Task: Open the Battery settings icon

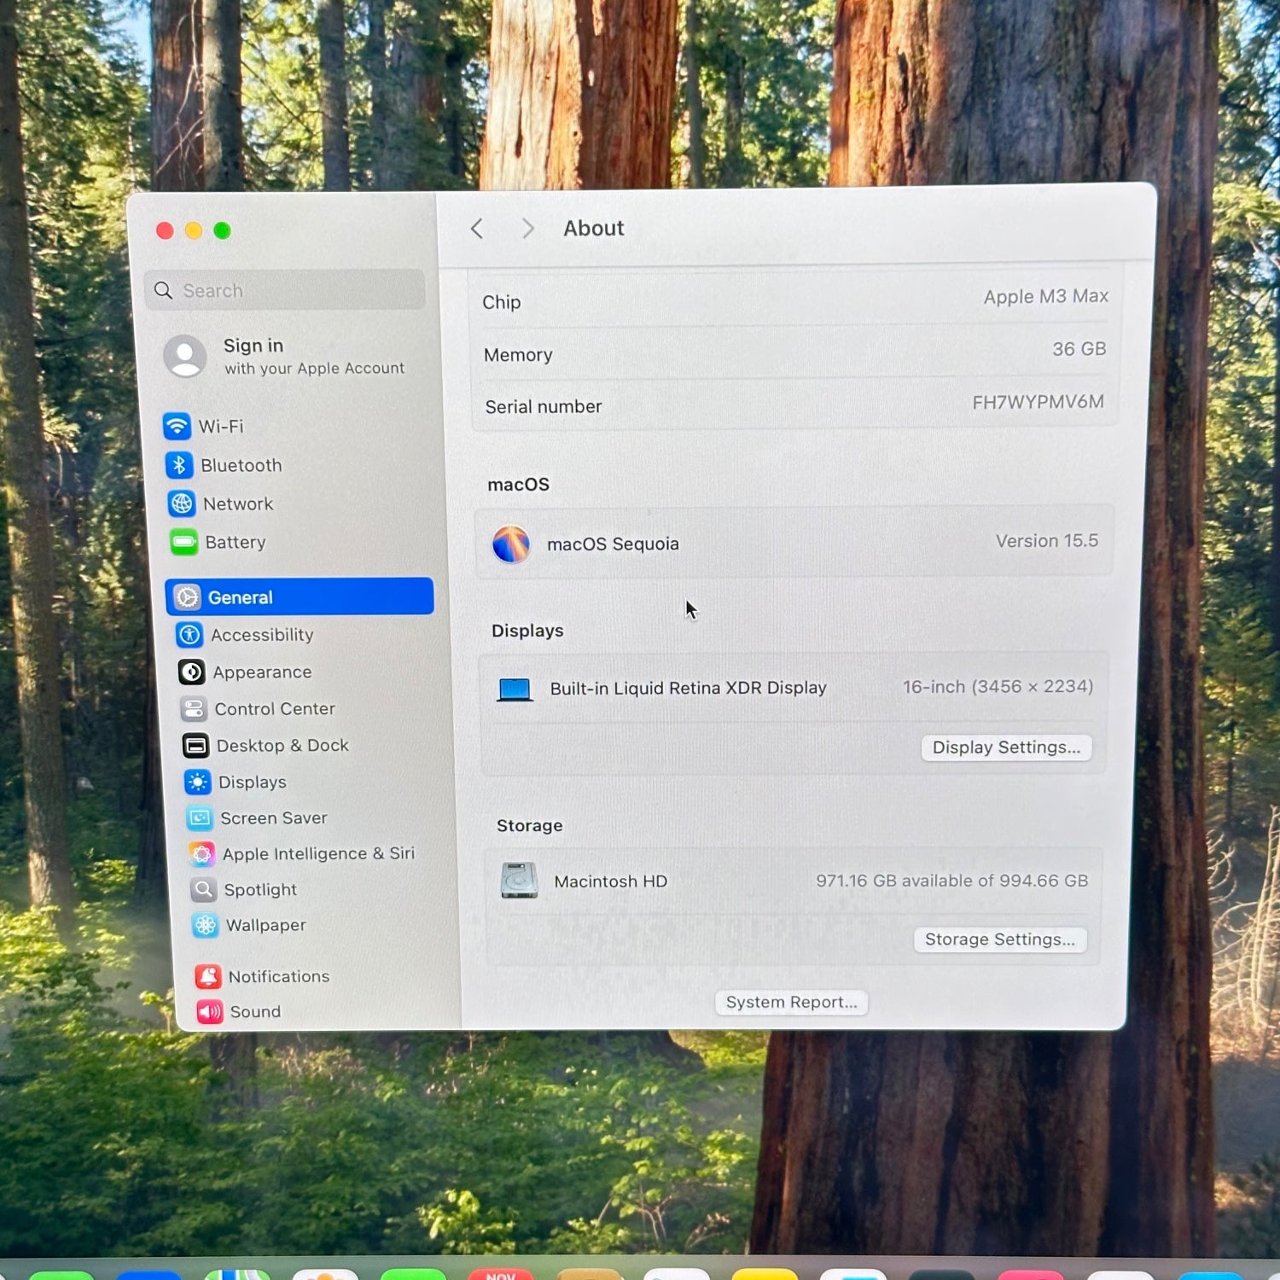Action: point(184,542)
